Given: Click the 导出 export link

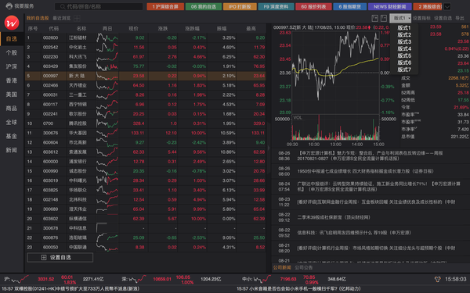Looking at the screenshot, I should (460, 18).
